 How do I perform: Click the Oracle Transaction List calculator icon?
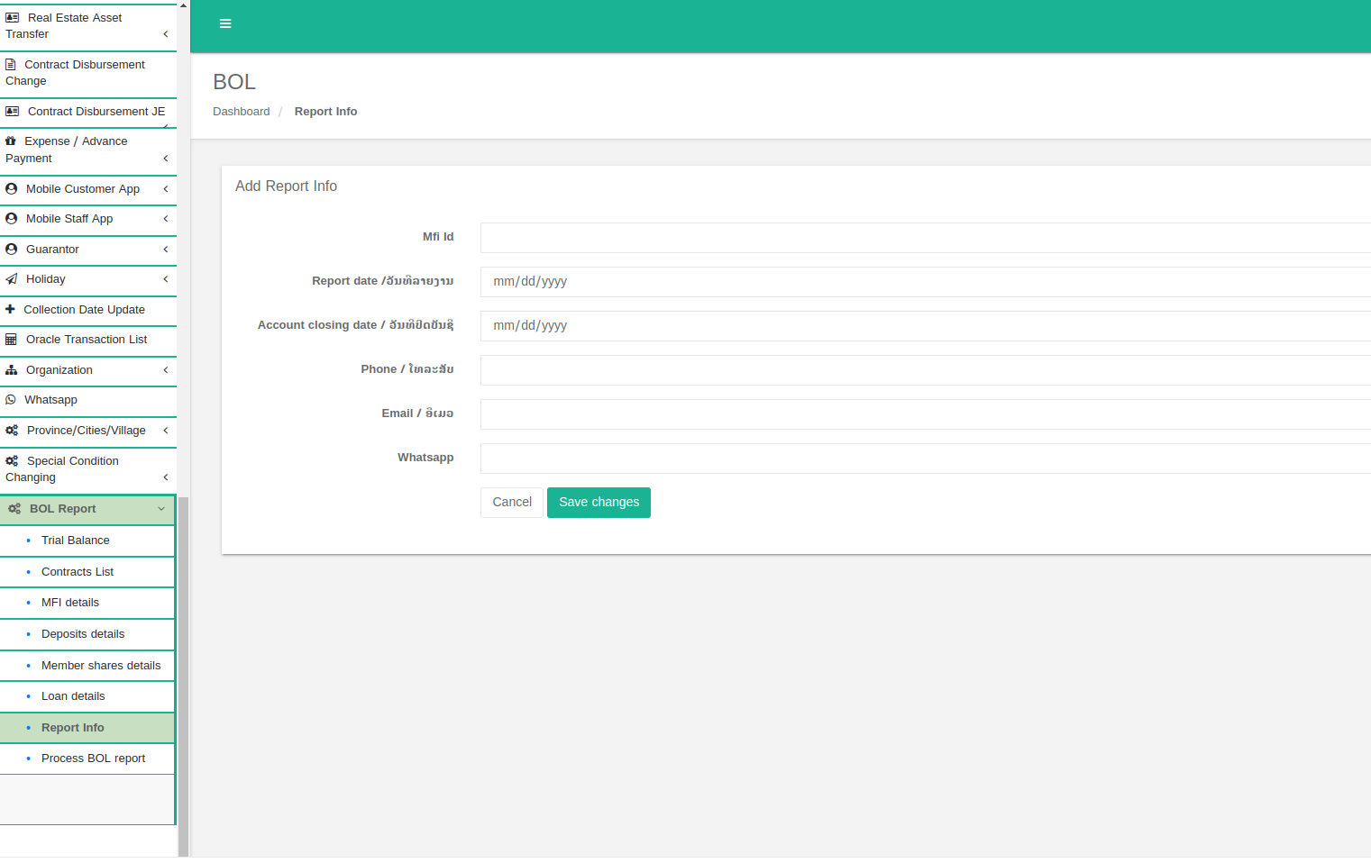12,340
